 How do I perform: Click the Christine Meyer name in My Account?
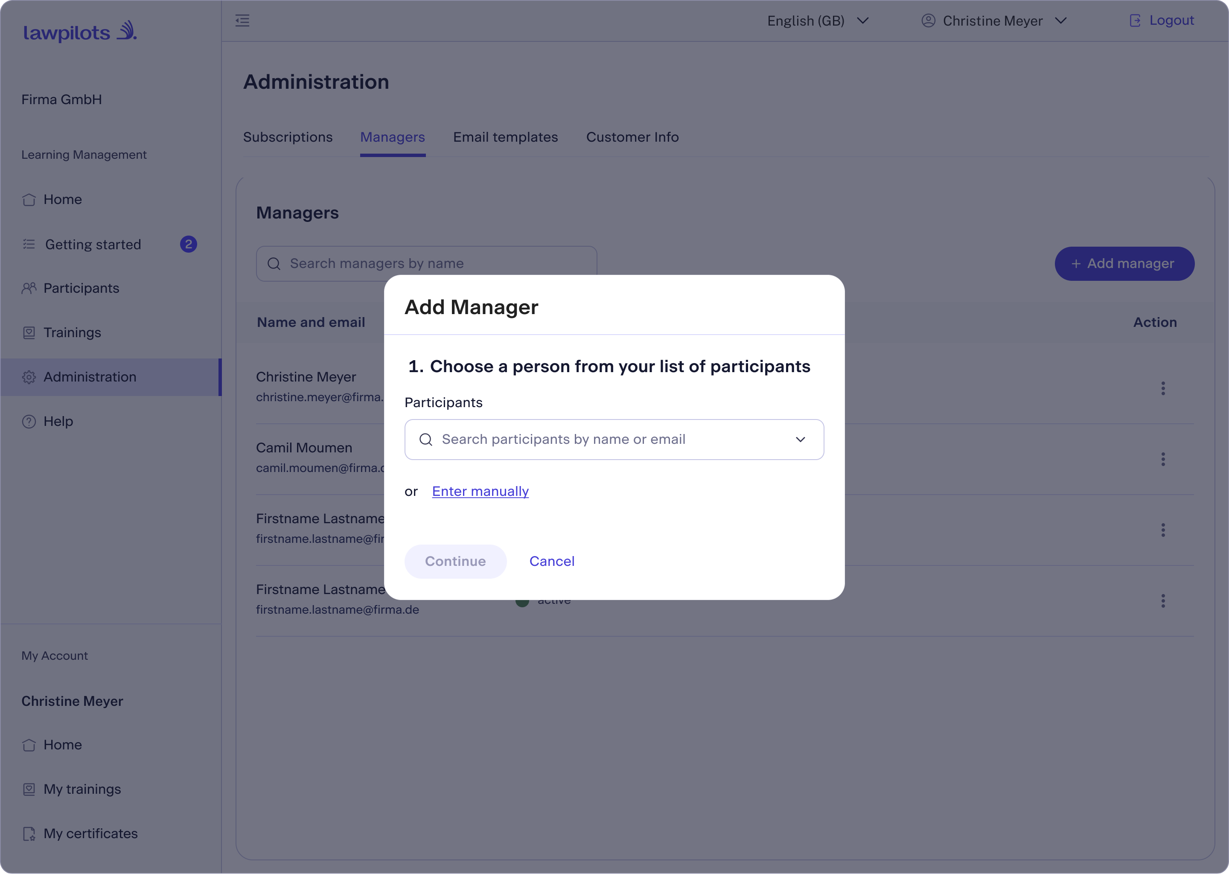point(72,701)
